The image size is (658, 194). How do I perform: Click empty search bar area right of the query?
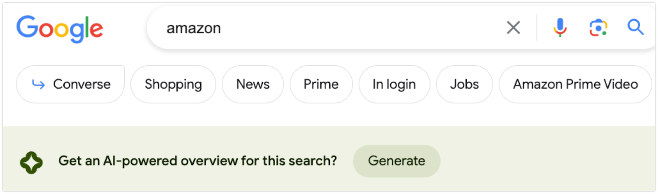362,28
